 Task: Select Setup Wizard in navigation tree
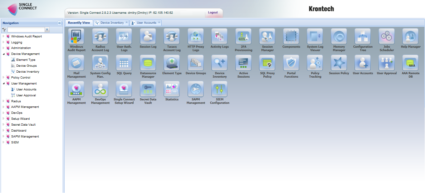click(x=21, y=119)
